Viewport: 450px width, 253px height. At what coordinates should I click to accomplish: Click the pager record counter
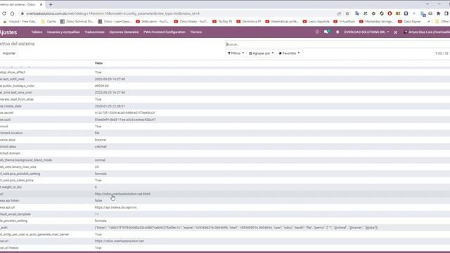pos(442,53)
